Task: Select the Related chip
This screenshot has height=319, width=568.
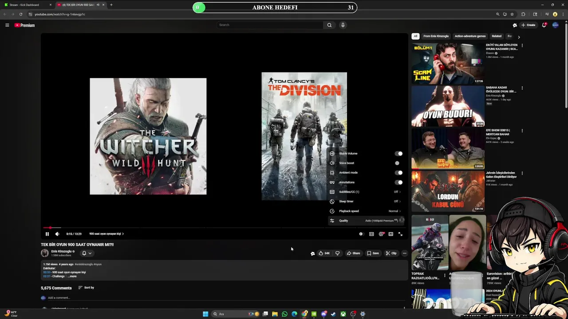Action: [497, 36]
